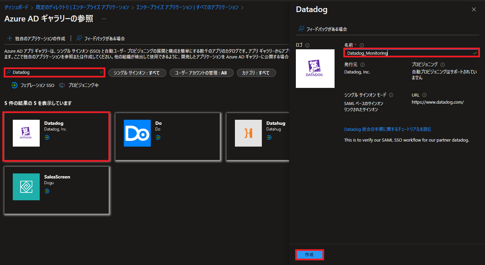Click 独自のアプリケーションの作成 button
The width and height of the screenshot is (485, 265).
click(36, 39)
